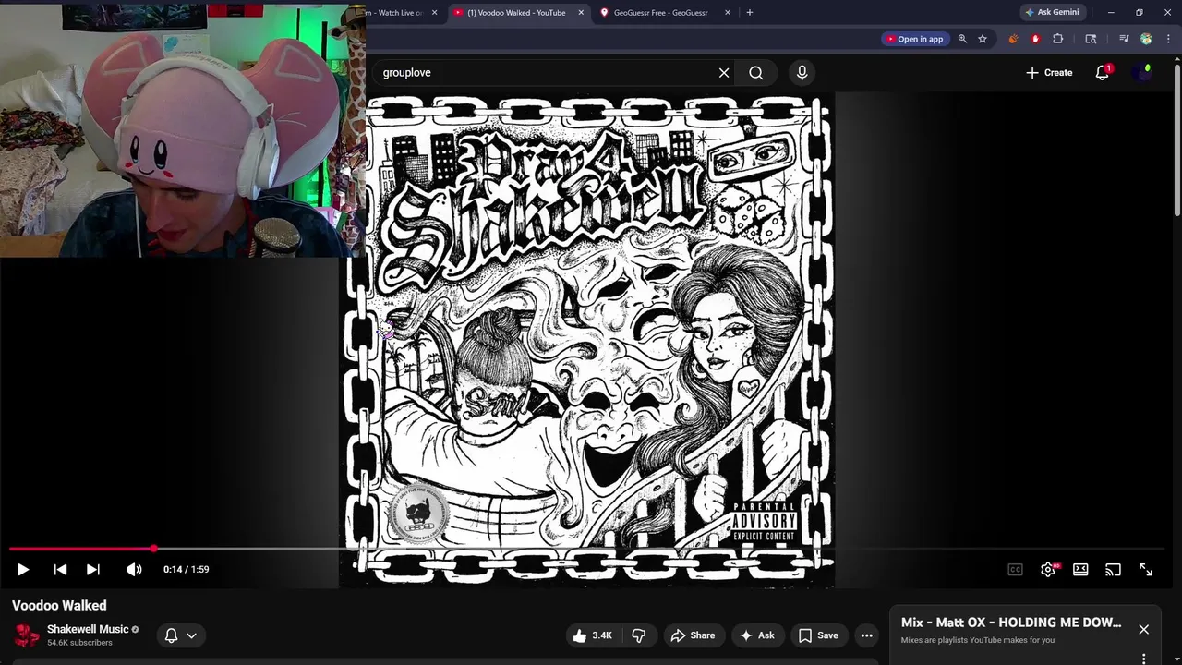Run the YouTube search magnifier
The height and width of the screenshot is (665, 1182).
pyautogui.click(x=756, y=73)
